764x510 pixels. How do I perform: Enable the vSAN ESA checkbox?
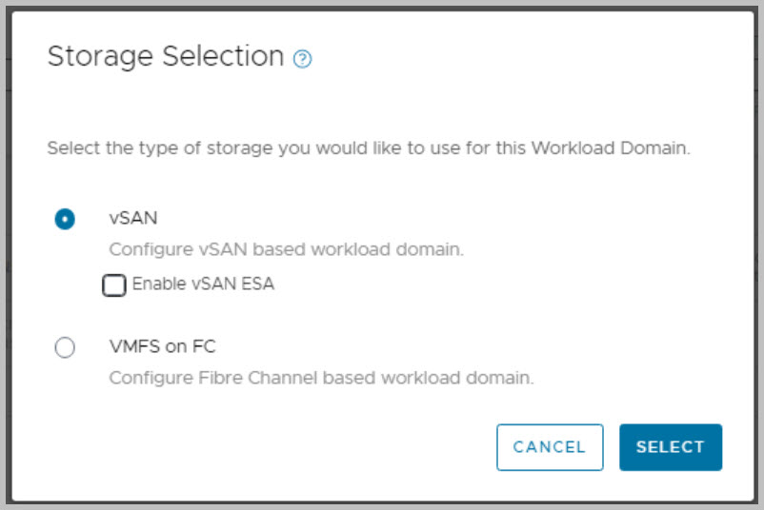point(114,284)
